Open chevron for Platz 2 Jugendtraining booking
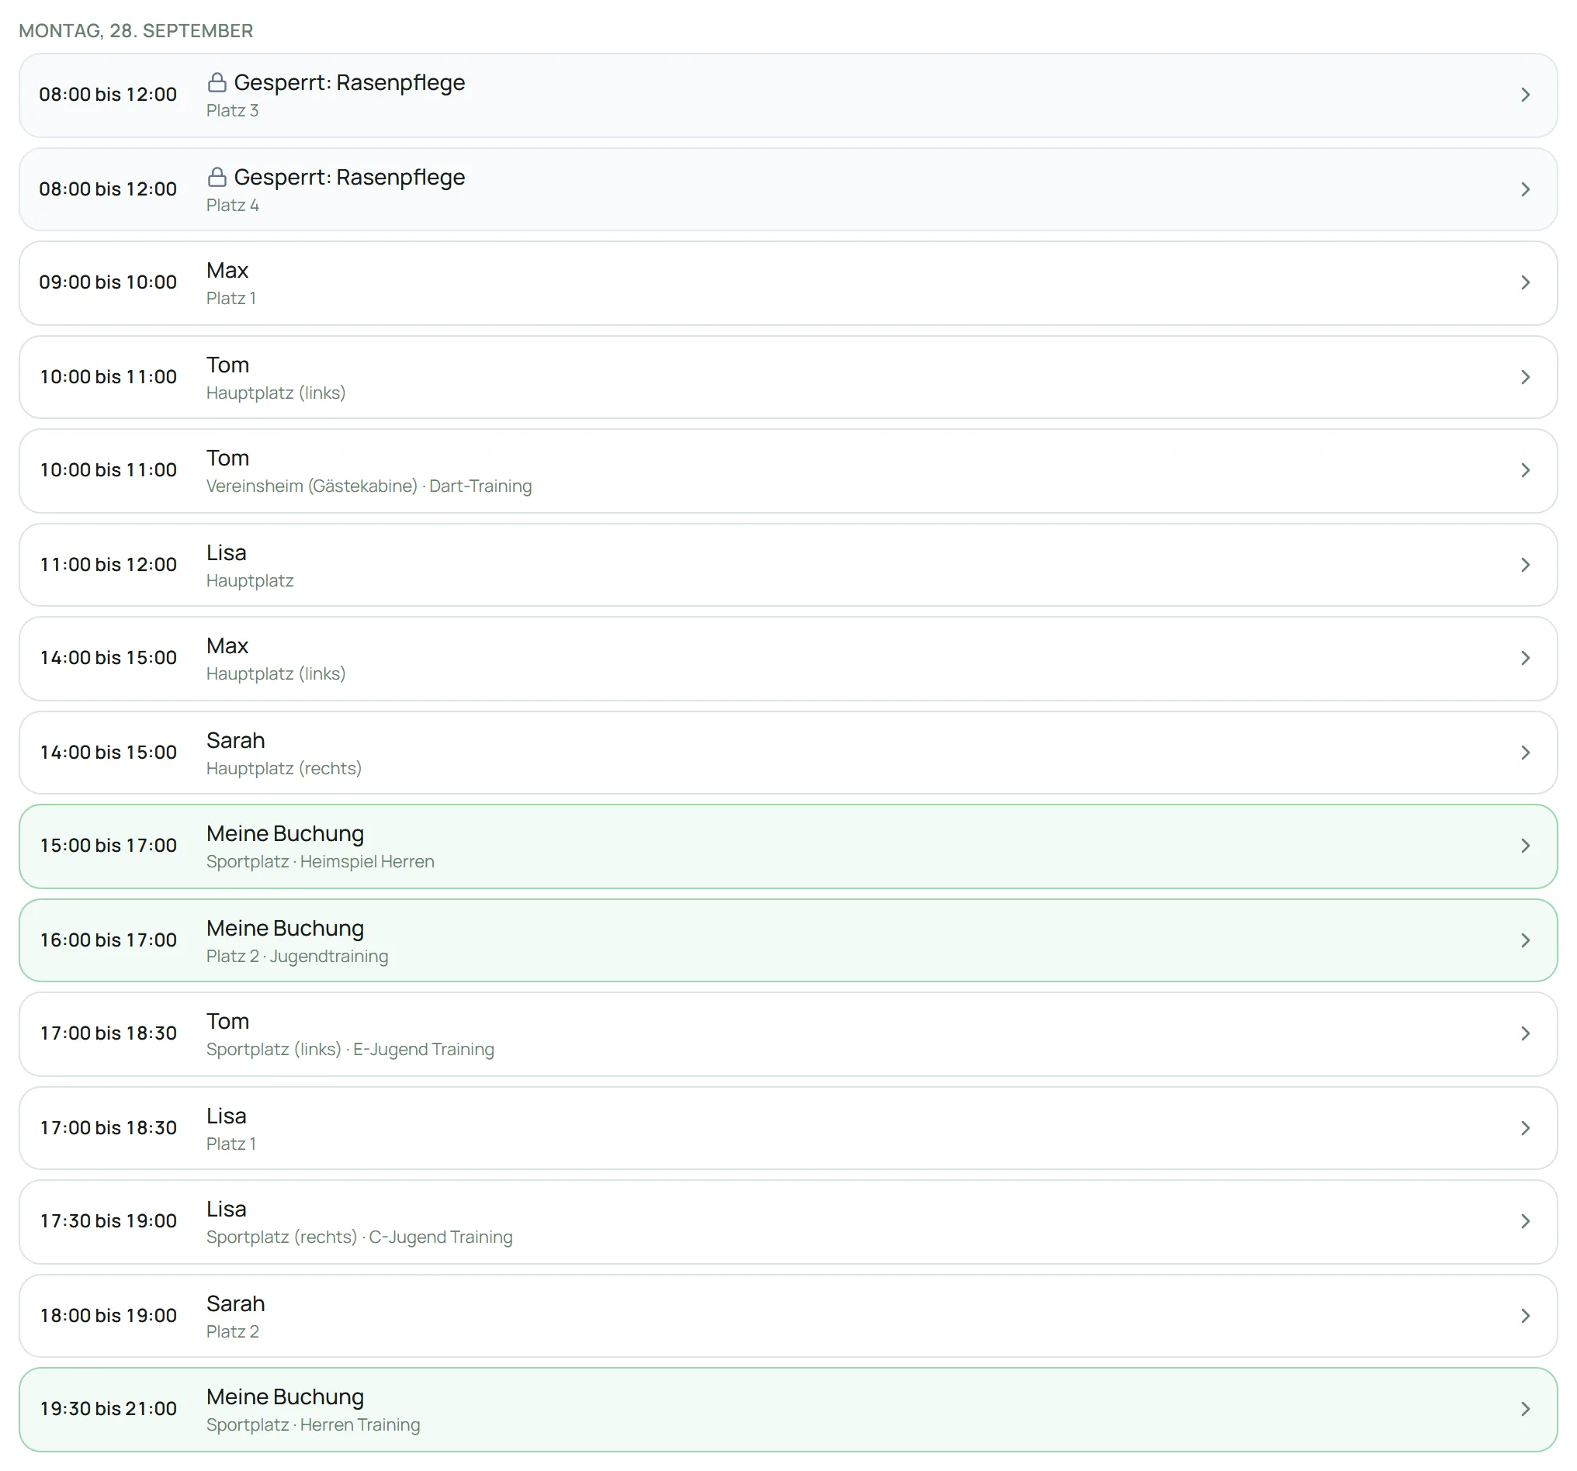This screenshot has height=1471, width=1577. [x=1525, y=940]
